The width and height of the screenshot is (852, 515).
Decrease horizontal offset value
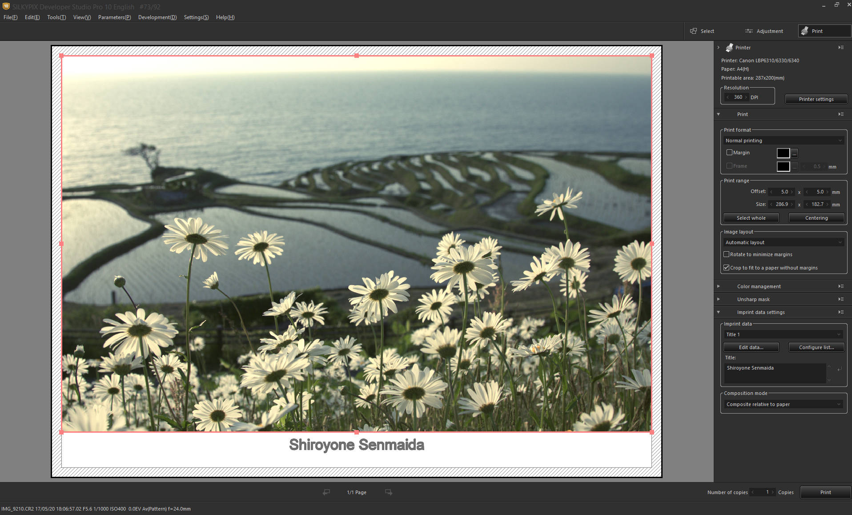click(771, 192)
